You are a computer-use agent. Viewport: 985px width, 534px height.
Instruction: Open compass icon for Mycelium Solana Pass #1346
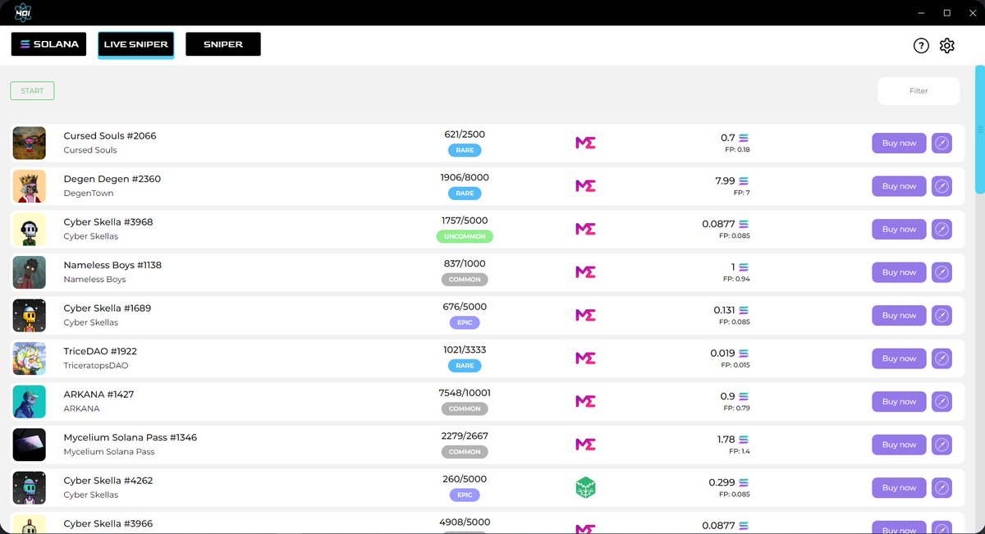tap(942, 445)
